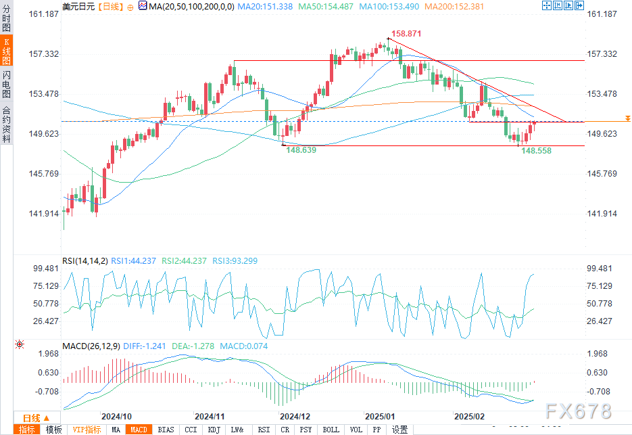Viewport: 632px width, 435px height.
Task: Switch to 分时图 sidebar tab
Action: (7, 18)
